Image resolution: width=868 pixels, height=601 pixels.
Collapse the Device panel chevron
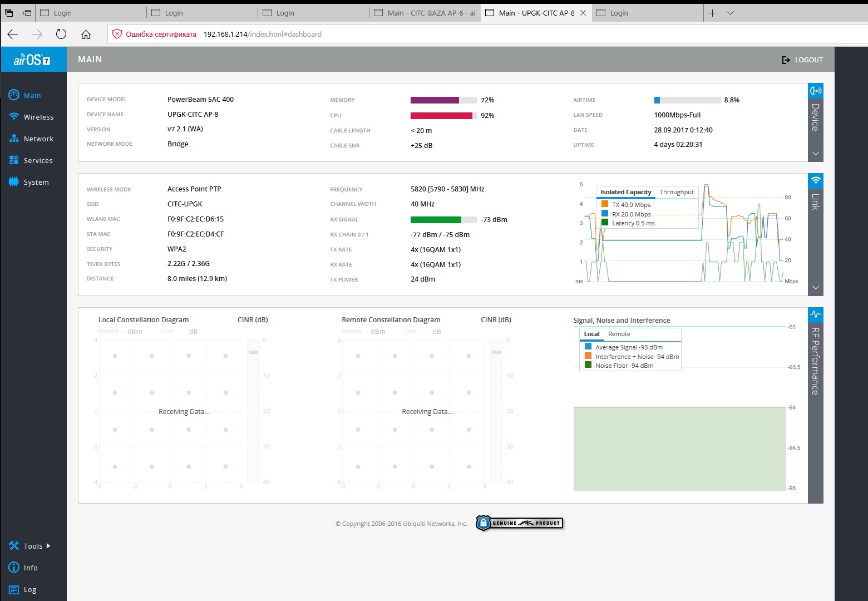pos(815,154)
